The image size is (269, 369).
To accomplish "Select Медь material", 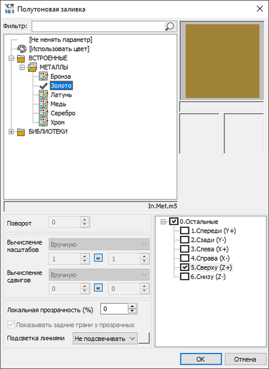I will point(58,104).
